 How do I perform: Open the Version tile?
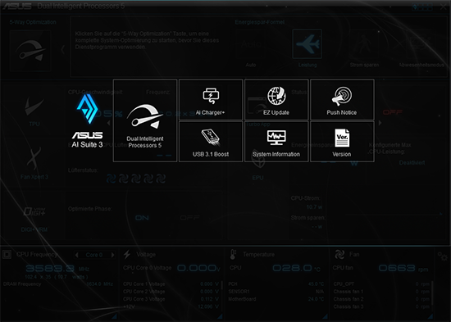click(x=342, y=142)
